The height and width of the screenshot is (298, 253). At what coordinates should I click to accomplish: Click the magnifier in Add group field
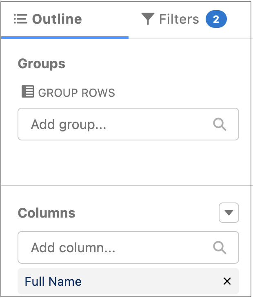[220, 124]
